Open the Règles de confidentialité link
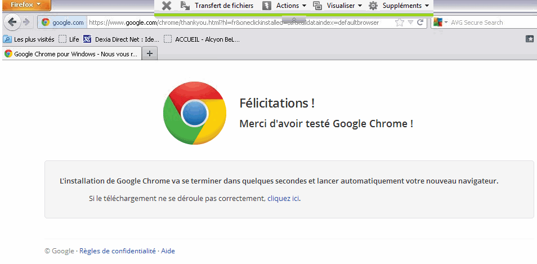The image size is (537, 264). point(118,251)
